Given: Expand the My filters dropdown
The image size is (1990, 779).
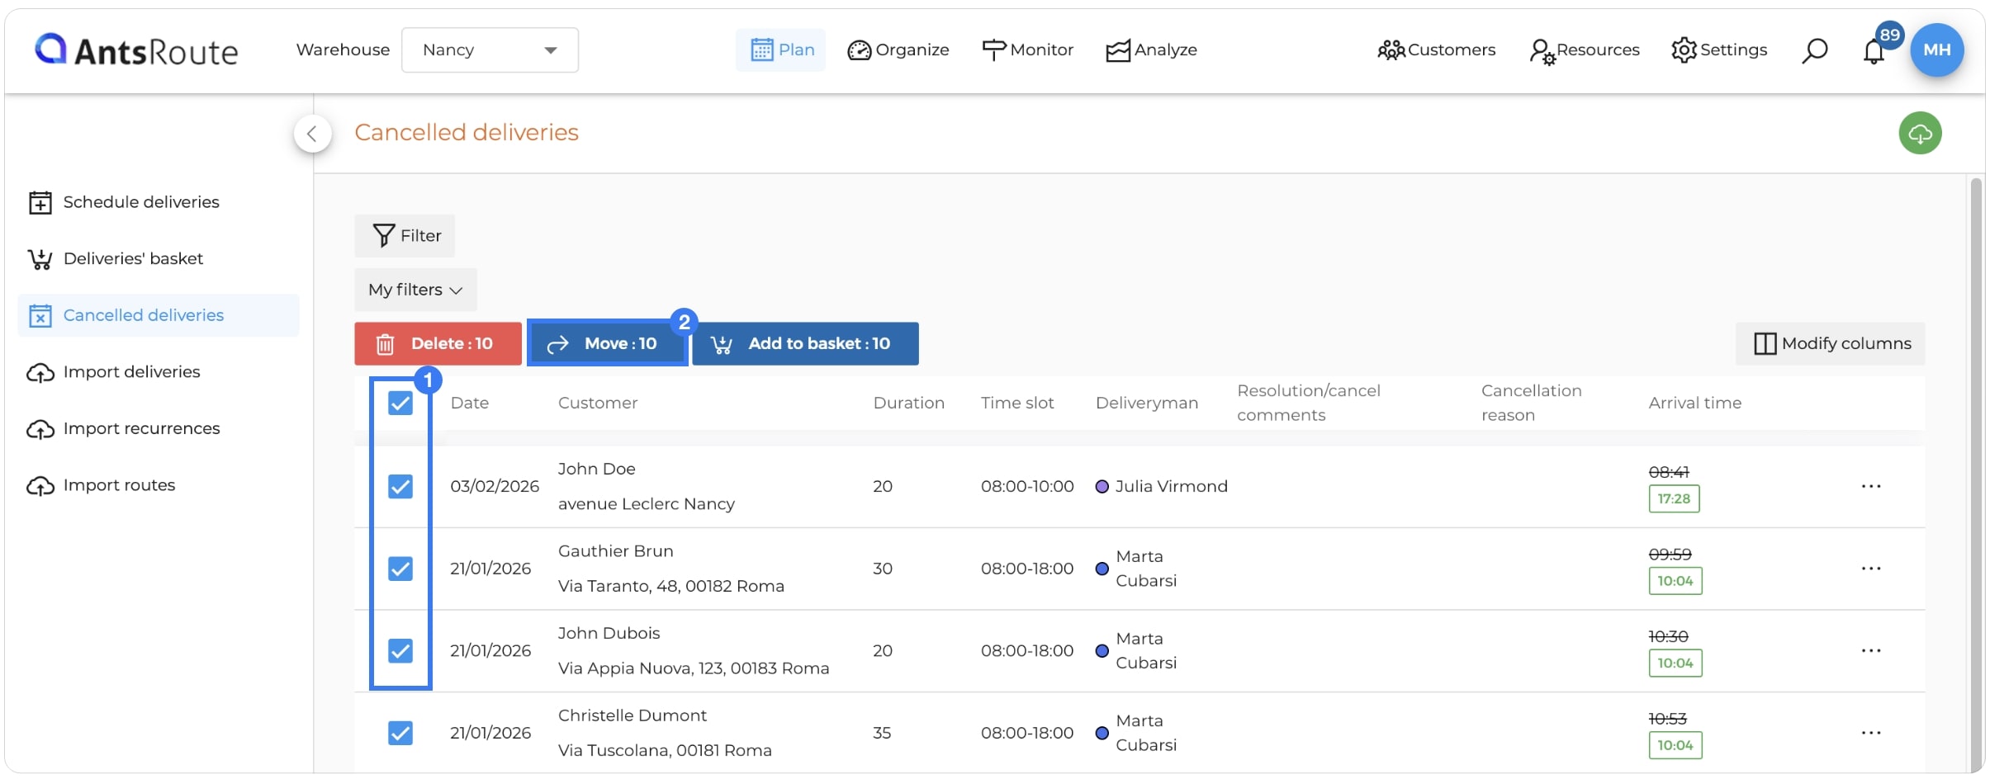Looking at the screenshot, I should pos(415,290).
